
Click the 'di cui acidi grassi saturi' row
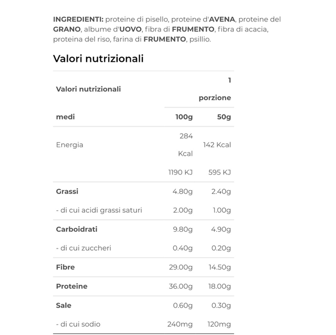[99, 210]
